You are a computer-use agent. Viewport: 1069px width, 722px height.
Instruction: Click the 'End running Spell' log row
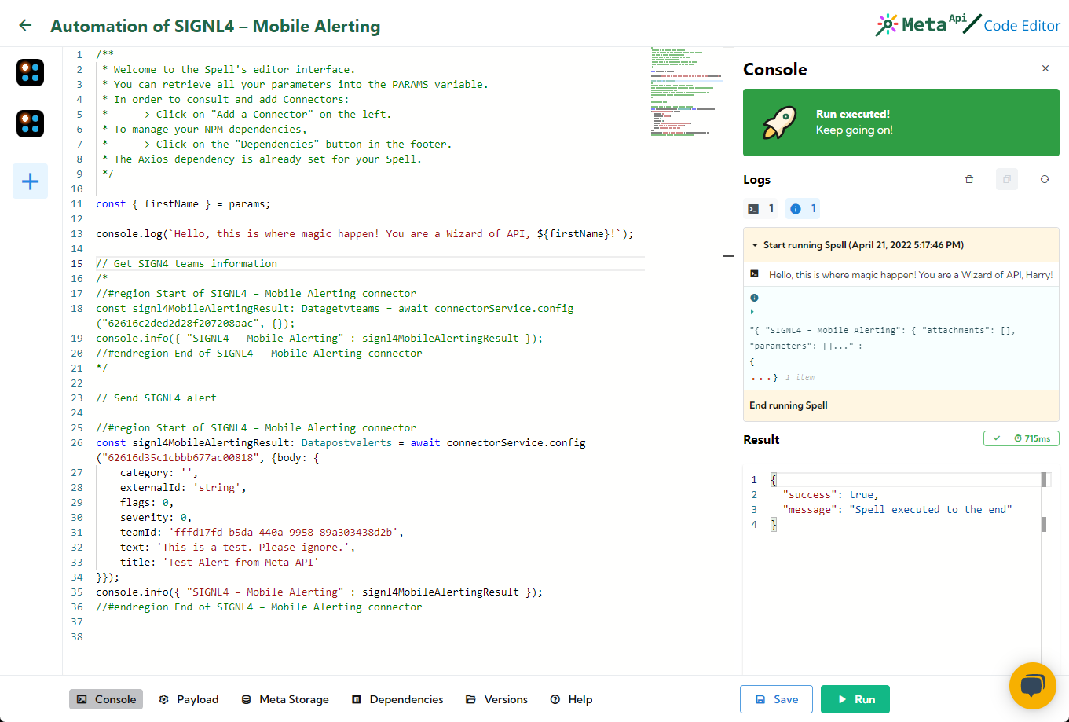[901, 405]
